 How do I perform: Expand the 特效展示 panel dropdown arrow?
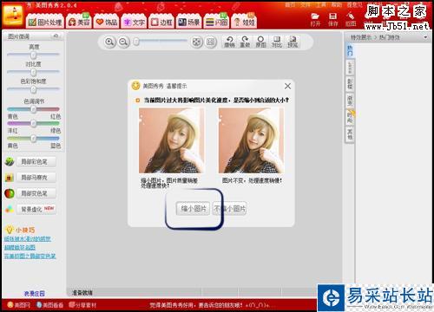coord(425,37)
